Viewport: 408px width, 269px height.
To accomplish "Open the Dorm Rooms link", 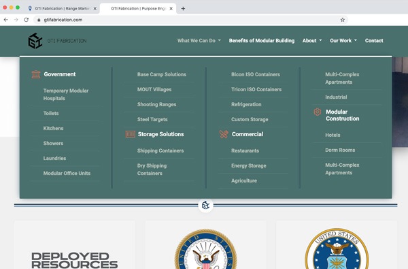I will click(x=340, y=150).
